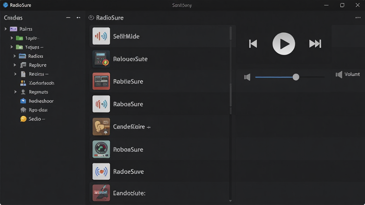Viewport: 365px width, 205px height.
Task: Open the CandeSaire station thumbnail icon
Action: [x=101, y=126]
